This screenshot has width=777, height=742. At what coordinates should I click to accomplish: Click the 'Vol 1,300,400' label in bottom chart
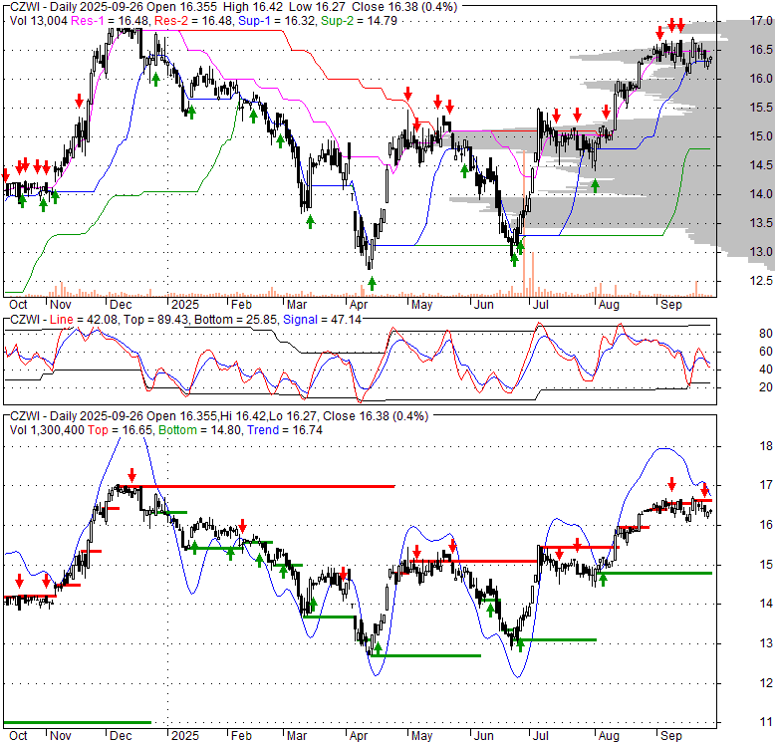(47, 430)
